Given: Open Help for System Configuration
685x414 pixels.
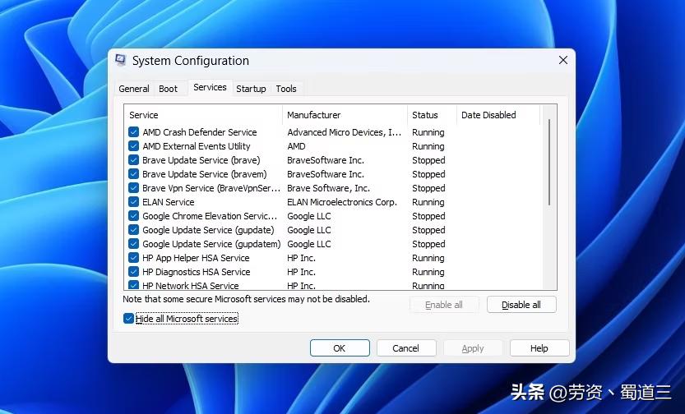Looking at the screenshot, I should pyautogui.click(x=539, y=348).
